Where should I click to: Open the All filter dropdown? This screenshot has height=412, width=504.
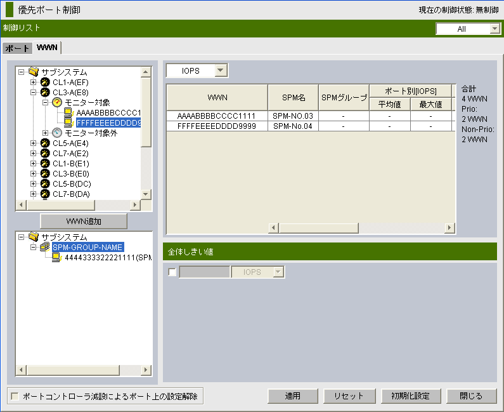click(x=495, y=29)
